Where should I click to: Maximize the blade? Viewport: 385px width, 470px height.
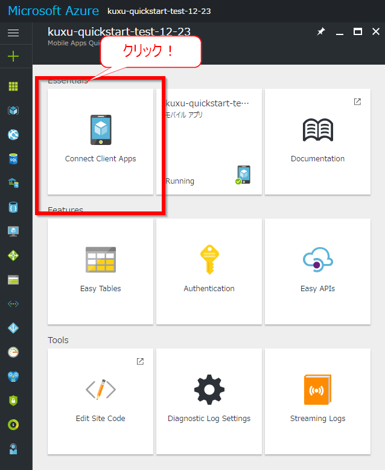coord(358,31)
